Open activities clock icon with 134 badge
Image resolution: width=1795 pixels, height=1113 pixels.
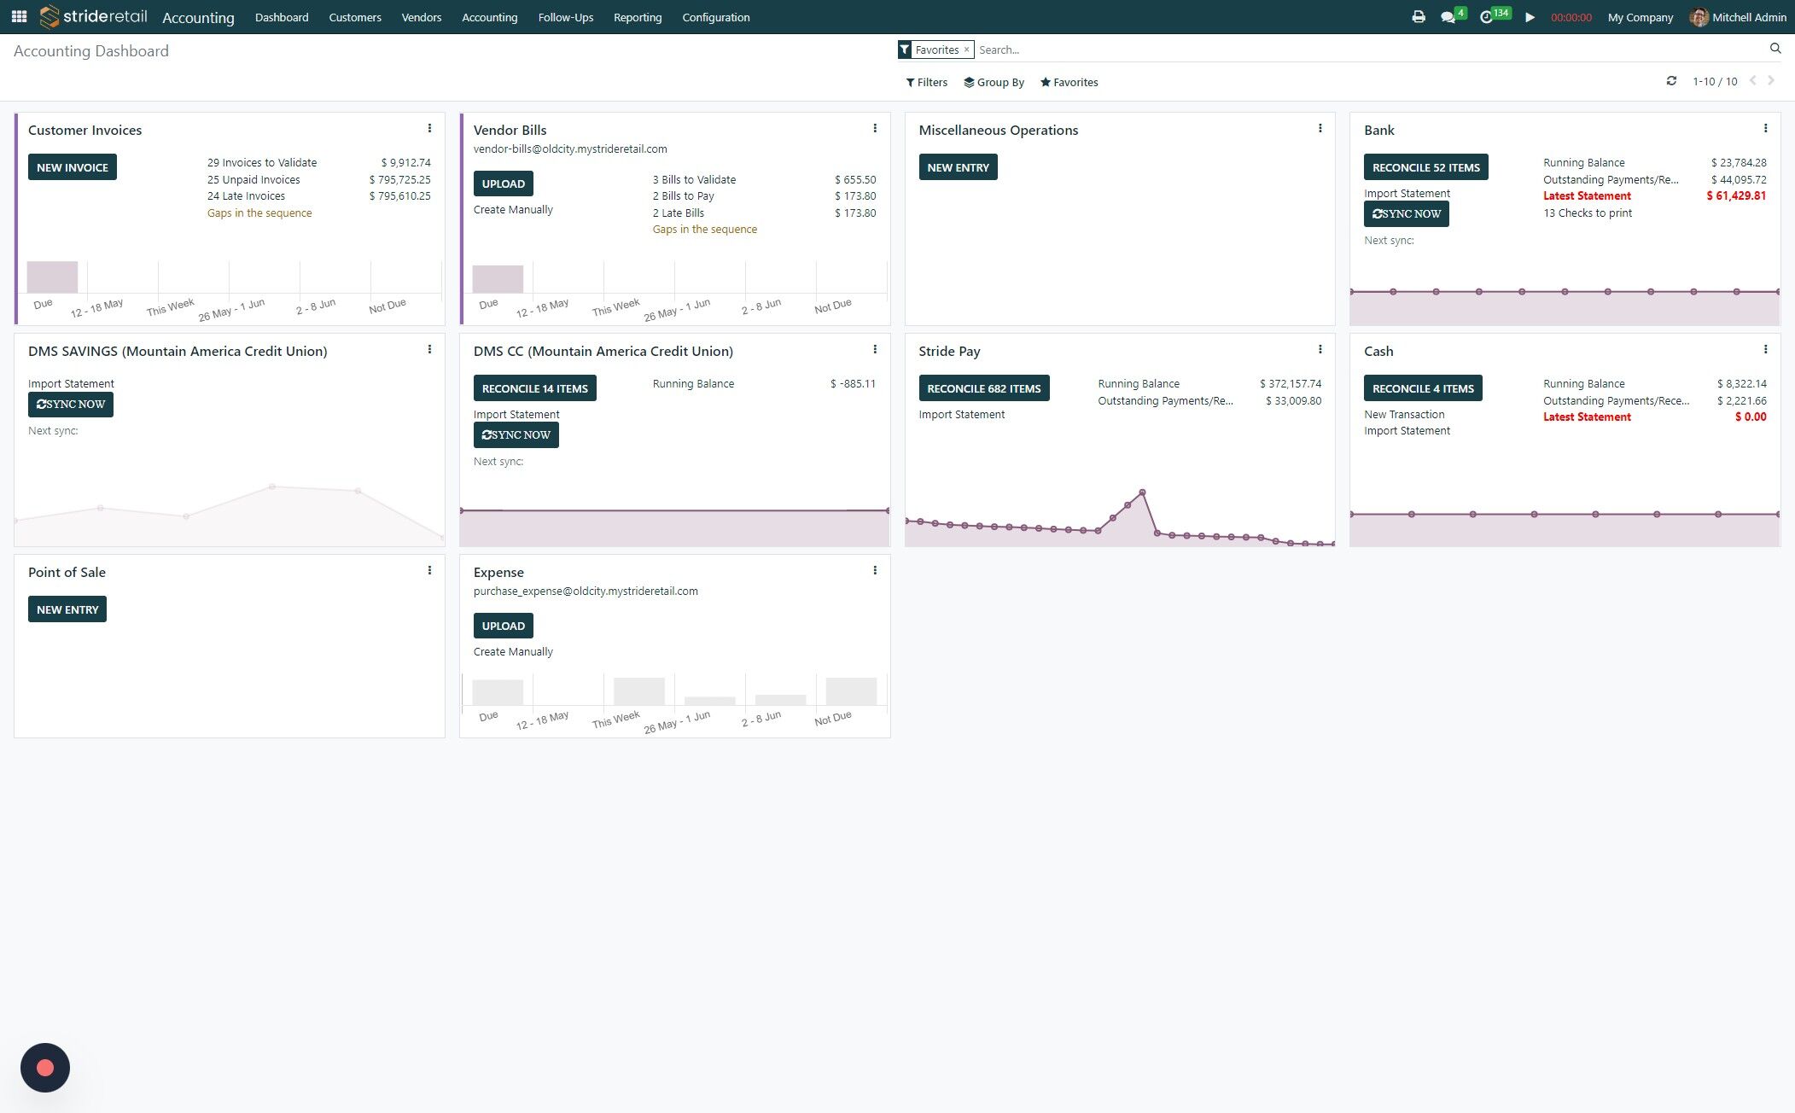tap(1486, 17)
